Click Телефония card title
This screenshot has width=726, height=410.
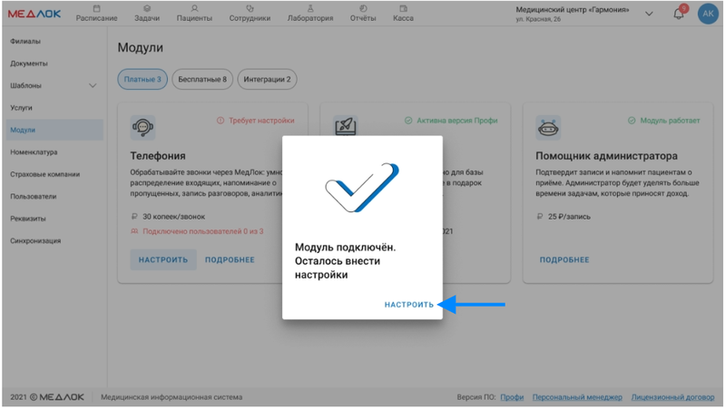pyautogui.click(x=157, y=156)
